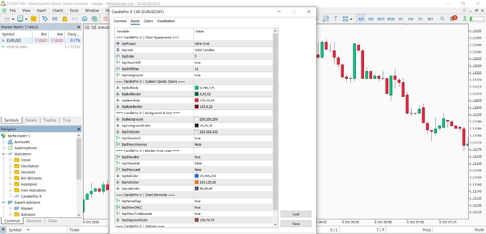Screen dimensions: 486x234
Task: Click the InpBearBody red color swatch
Action: point(196,100)
